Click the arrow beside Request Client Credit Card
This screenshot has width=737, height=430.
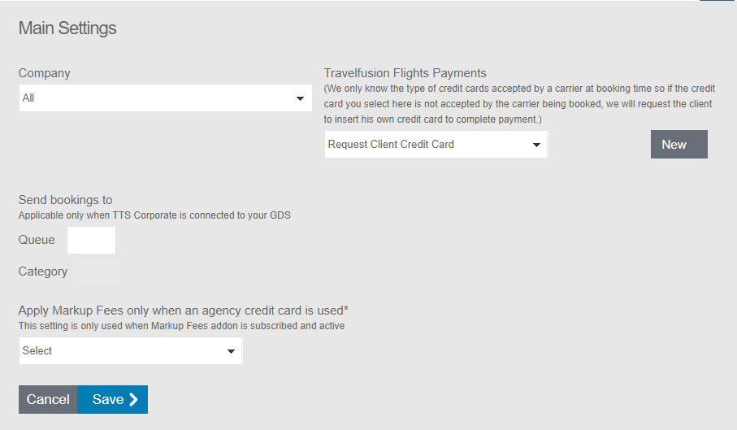(x=536, y=146)
